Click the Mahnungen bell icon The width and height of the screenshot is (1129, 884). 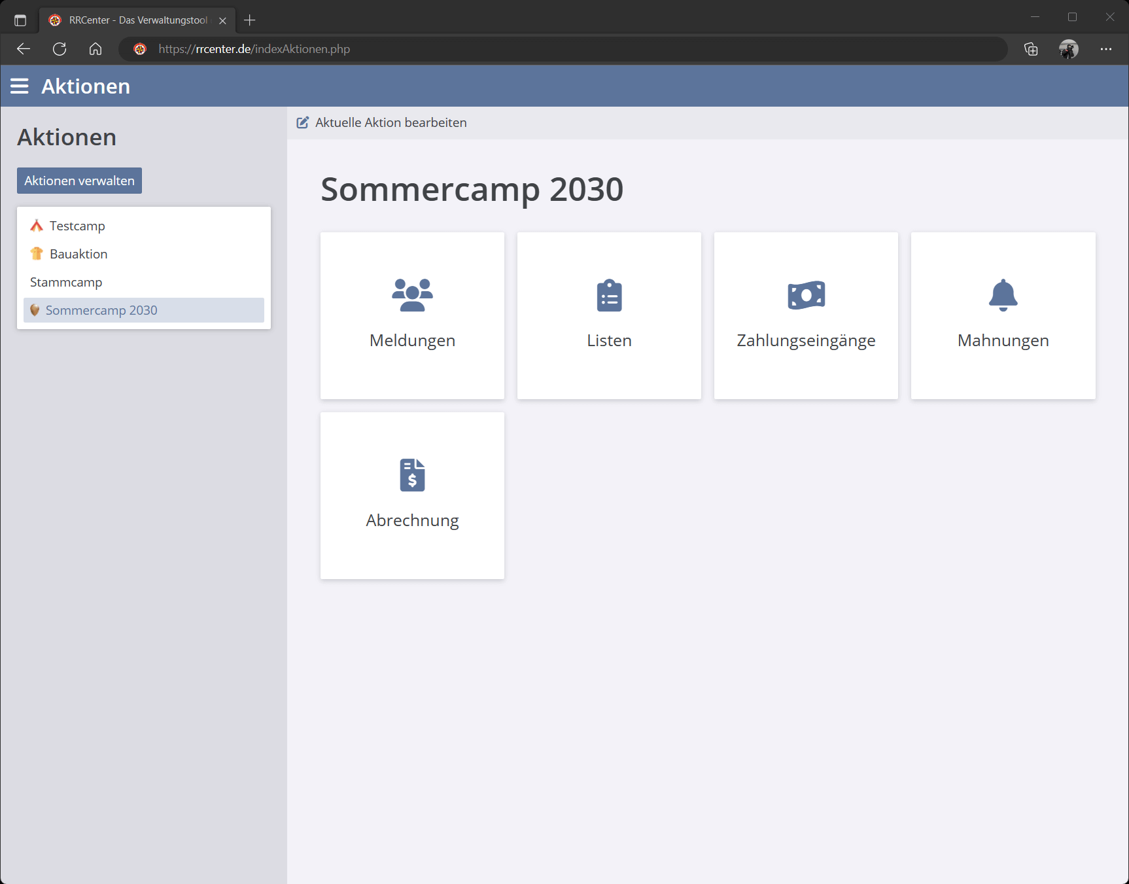(x=1003, y=295)
